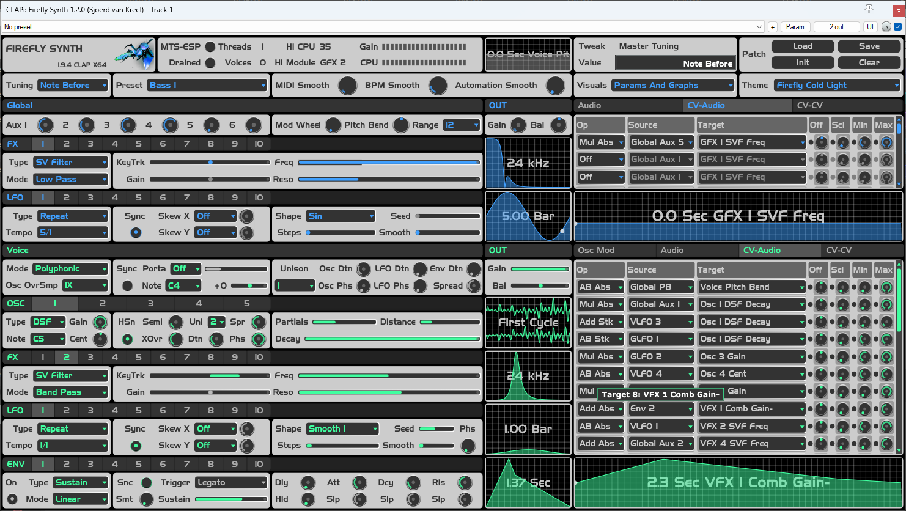The width and height of the screenshot is (906, 511).
Task: Adjust the global FX Reso slider
Action: pos(389,180)
